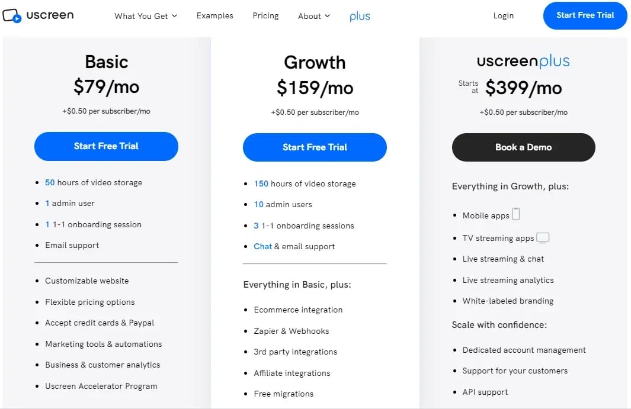Start Free Trial for the Basic plan

point(106,146)
